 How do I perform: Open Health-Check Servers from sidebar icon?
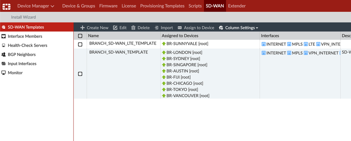pyautogui.click(x=4, y=45)
